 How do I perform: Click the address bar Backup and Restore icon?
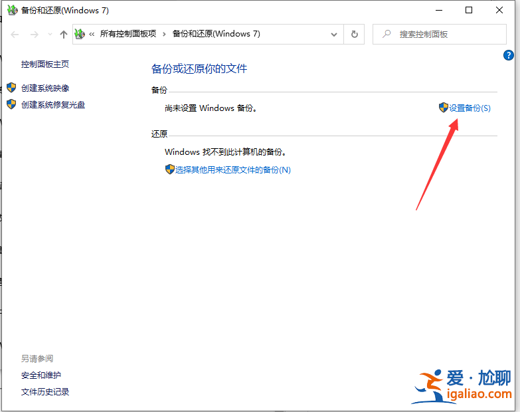pyautogui.click(x=80, y=34)
